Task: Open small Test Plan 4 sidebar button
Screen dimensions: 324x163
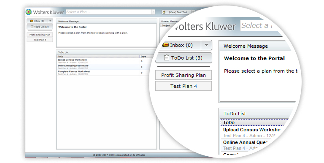Action: click(40, 40)
